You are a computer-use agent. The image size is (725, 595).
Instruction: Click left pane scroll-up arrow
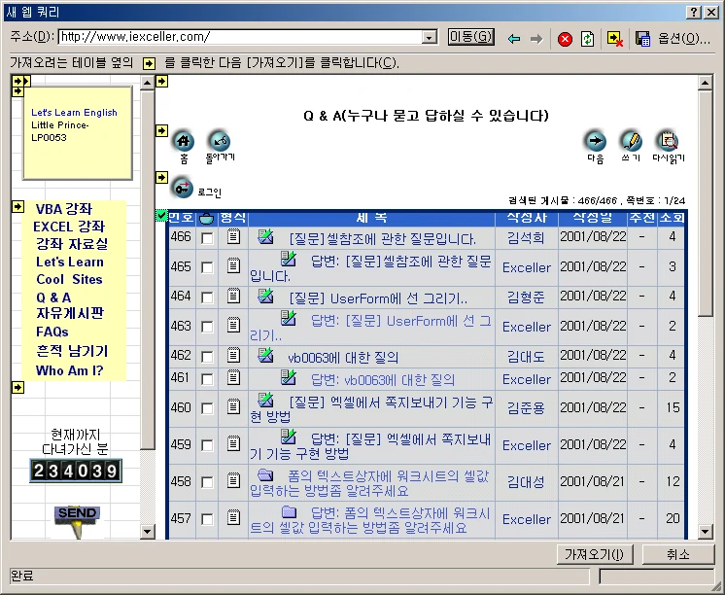[x=148, y=84]
